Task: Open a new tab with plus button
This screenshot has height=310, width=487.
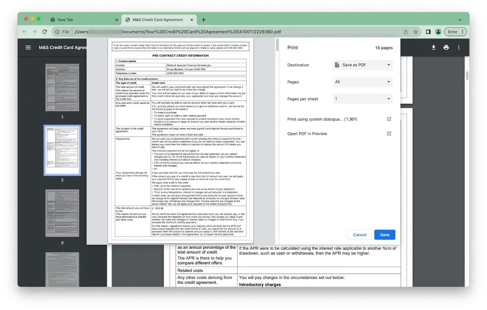Action: click(203, 20)
